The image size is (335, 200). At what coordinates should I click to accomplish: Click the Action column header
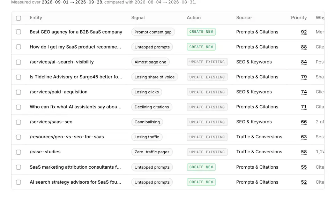[x=194, y=18]
